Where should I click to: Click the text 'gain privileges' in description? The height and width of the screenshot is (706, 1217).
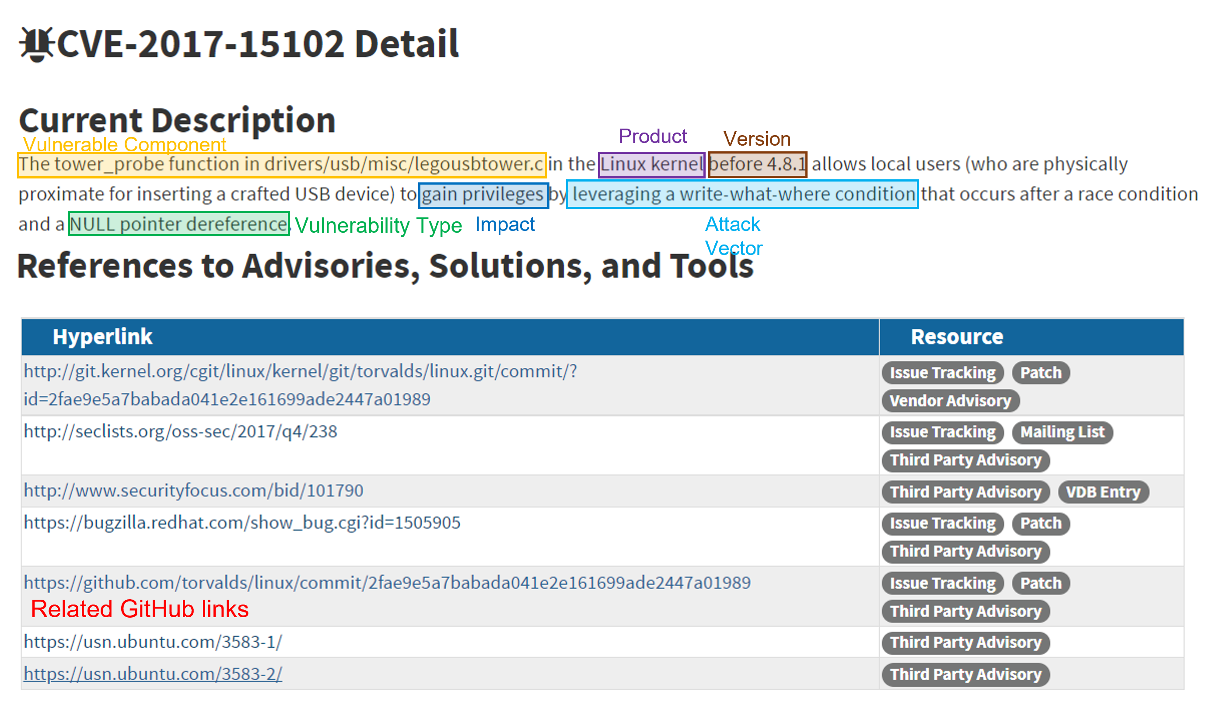[483, 195]
